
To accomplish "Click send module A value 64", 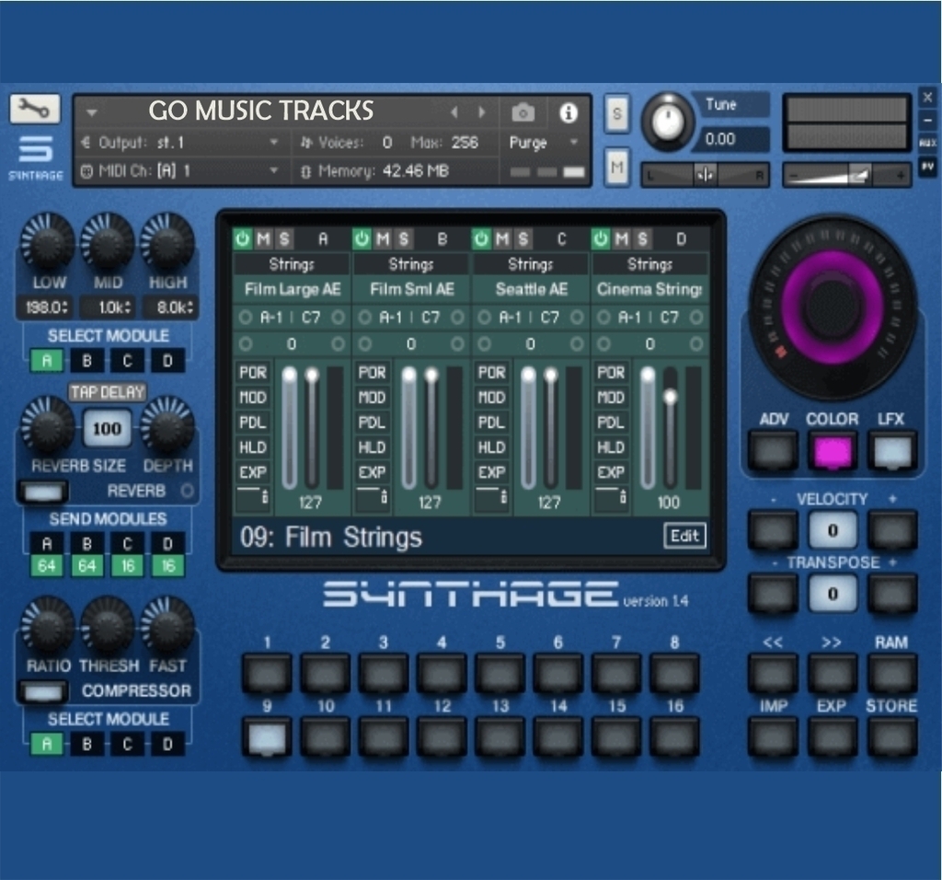I will (x=47, y=565).
